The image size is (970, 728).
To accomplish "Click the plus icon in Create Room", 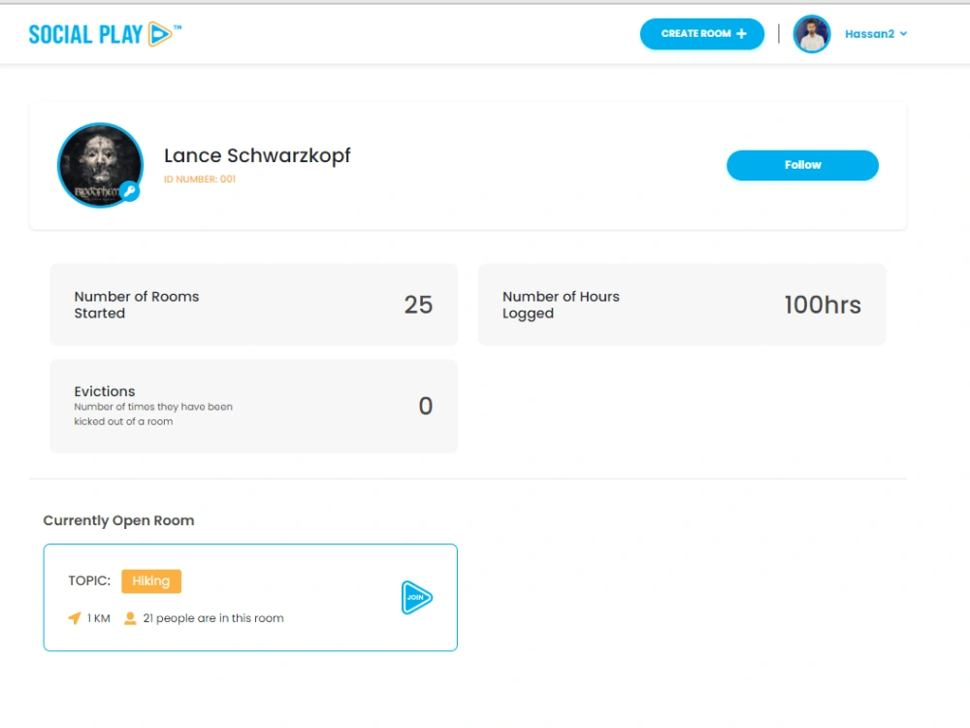I will tap(741, 33).
